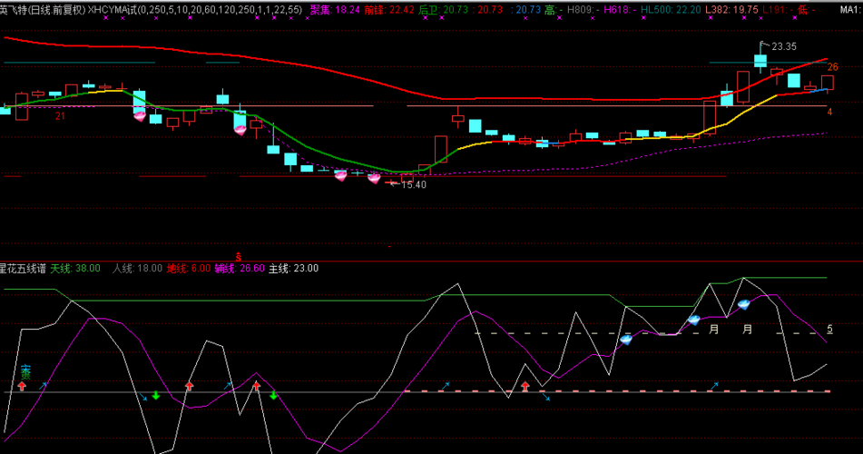Click the first blue down-right arrow by green arrow
Screen dimensions: 863x454
click(x=143, y=397)
